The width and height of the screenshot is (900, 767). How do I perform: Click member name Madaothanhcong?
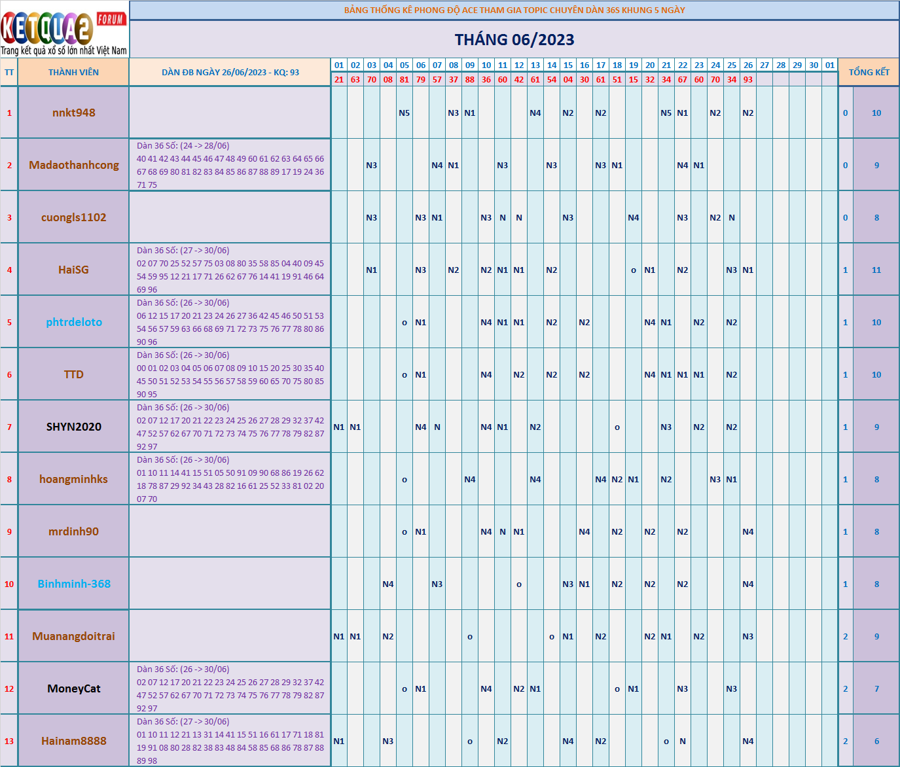pos(73,165)
